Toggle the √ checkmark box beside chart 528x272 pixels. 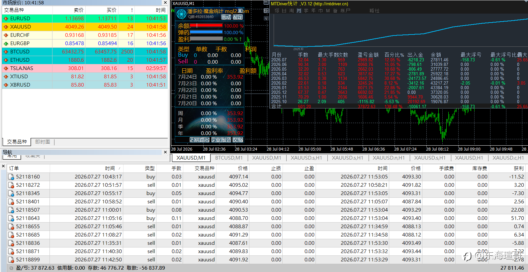point(266,18)
